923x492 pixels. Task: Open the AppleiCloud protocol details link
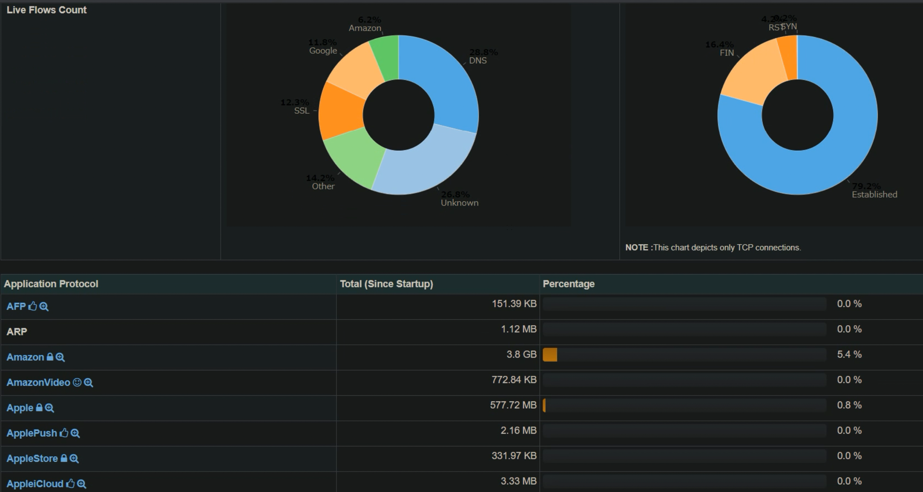pyautogui.click(x=35, y=484)
